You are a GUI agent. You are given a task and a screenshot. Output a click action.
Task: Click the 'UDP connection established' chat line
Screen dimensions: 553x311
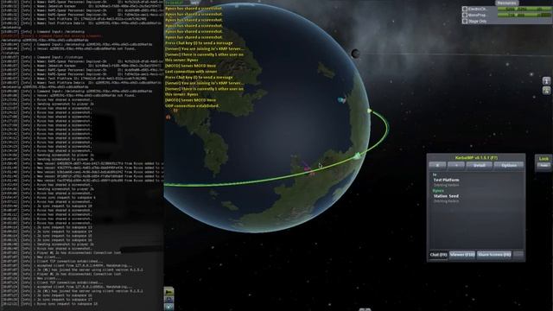point(192,105)
